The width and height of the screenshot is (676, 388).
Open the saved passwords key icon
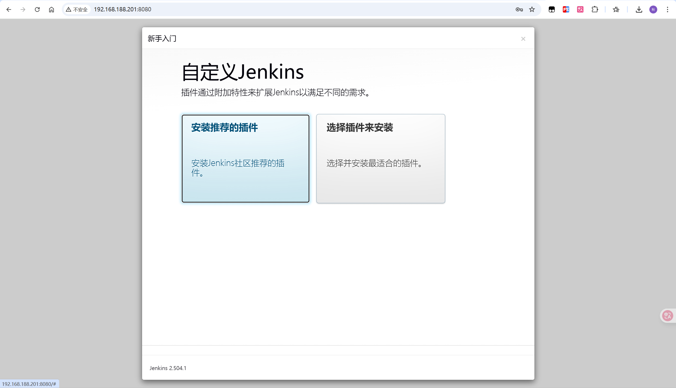(519, 10)
